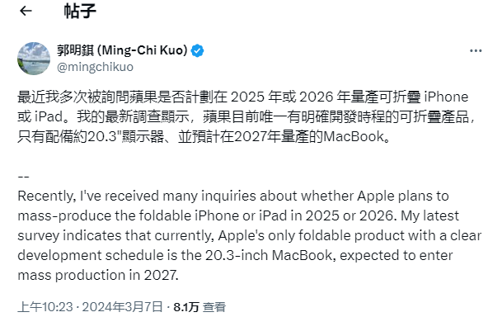Go back using the left arrow icon

(x=26, y=11)
